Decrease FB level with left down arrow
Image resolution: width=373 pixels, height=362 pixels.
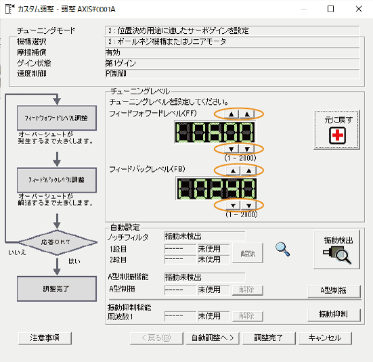coord(233,206)
